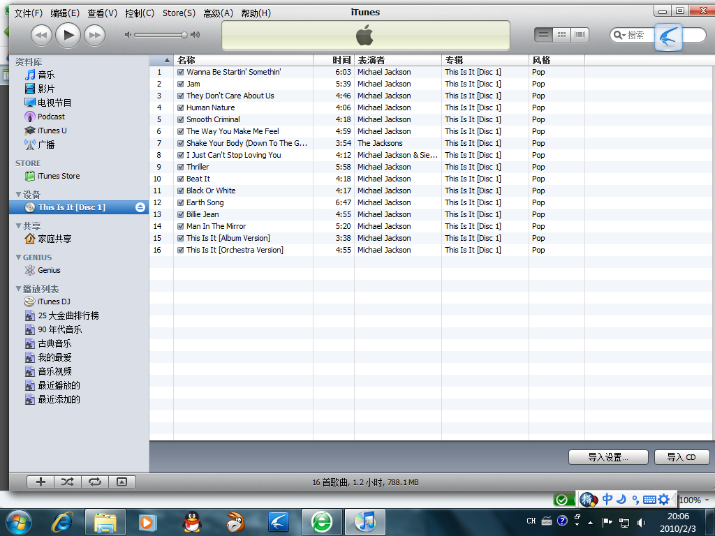Switch to grid view
715x536 pixels.
[x=562, y=35]
